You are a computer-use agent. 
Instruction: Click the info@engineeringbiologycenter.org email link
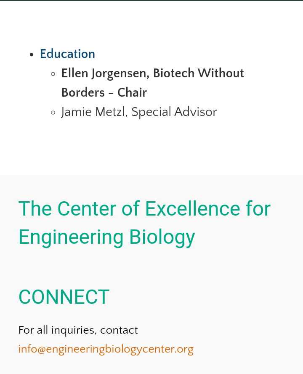pos(106,349)
